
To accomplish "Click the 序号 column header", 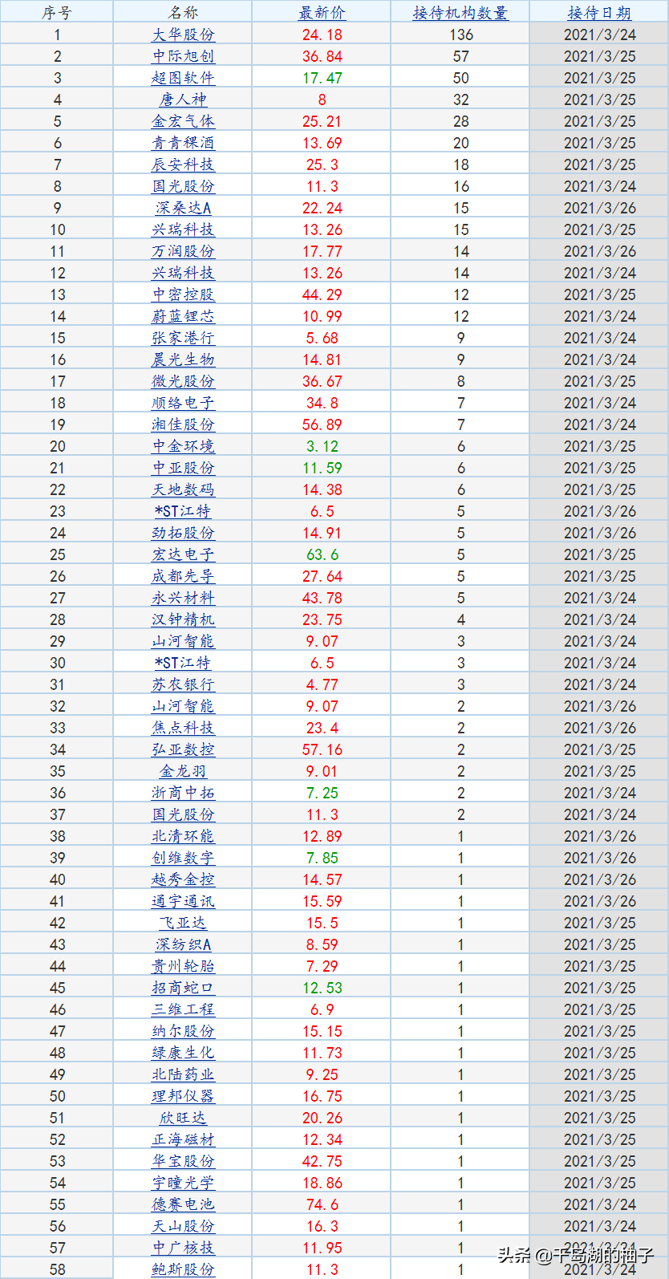I will [x=56, y=13].
